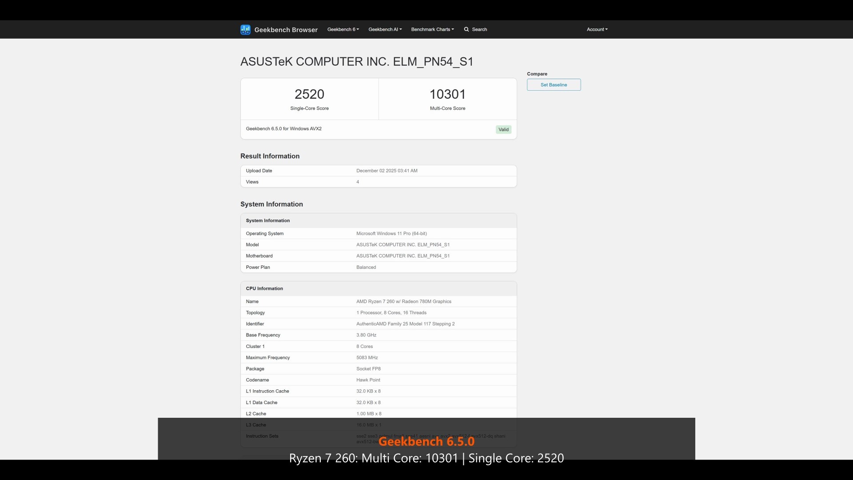The height and width of the screenshot is (480, 853).
Task: Click the Upload Date value
Action: pos(387,171)
